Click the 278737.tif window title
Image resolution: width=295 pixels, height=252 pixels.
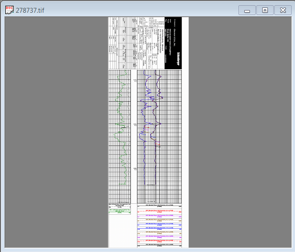click(30, 11)
